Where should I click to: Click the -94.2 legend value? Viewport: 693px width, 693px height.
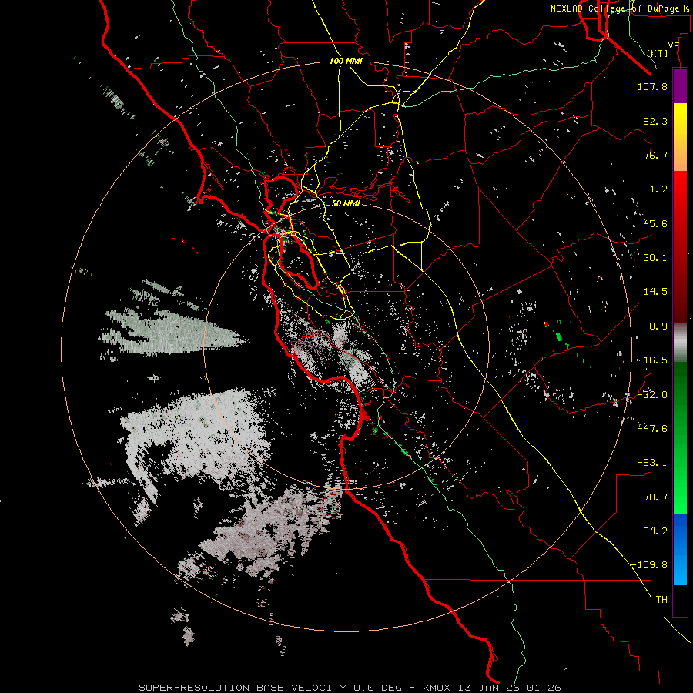click(x=652, y=531)
